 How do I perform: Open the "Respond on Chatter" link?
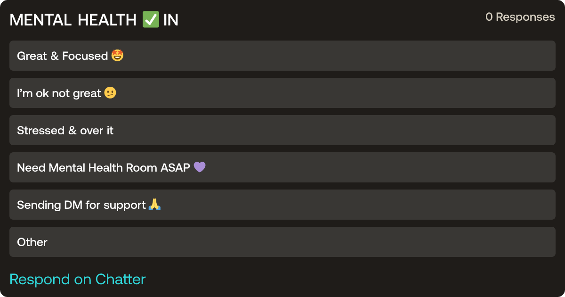[x=78, y=279]
